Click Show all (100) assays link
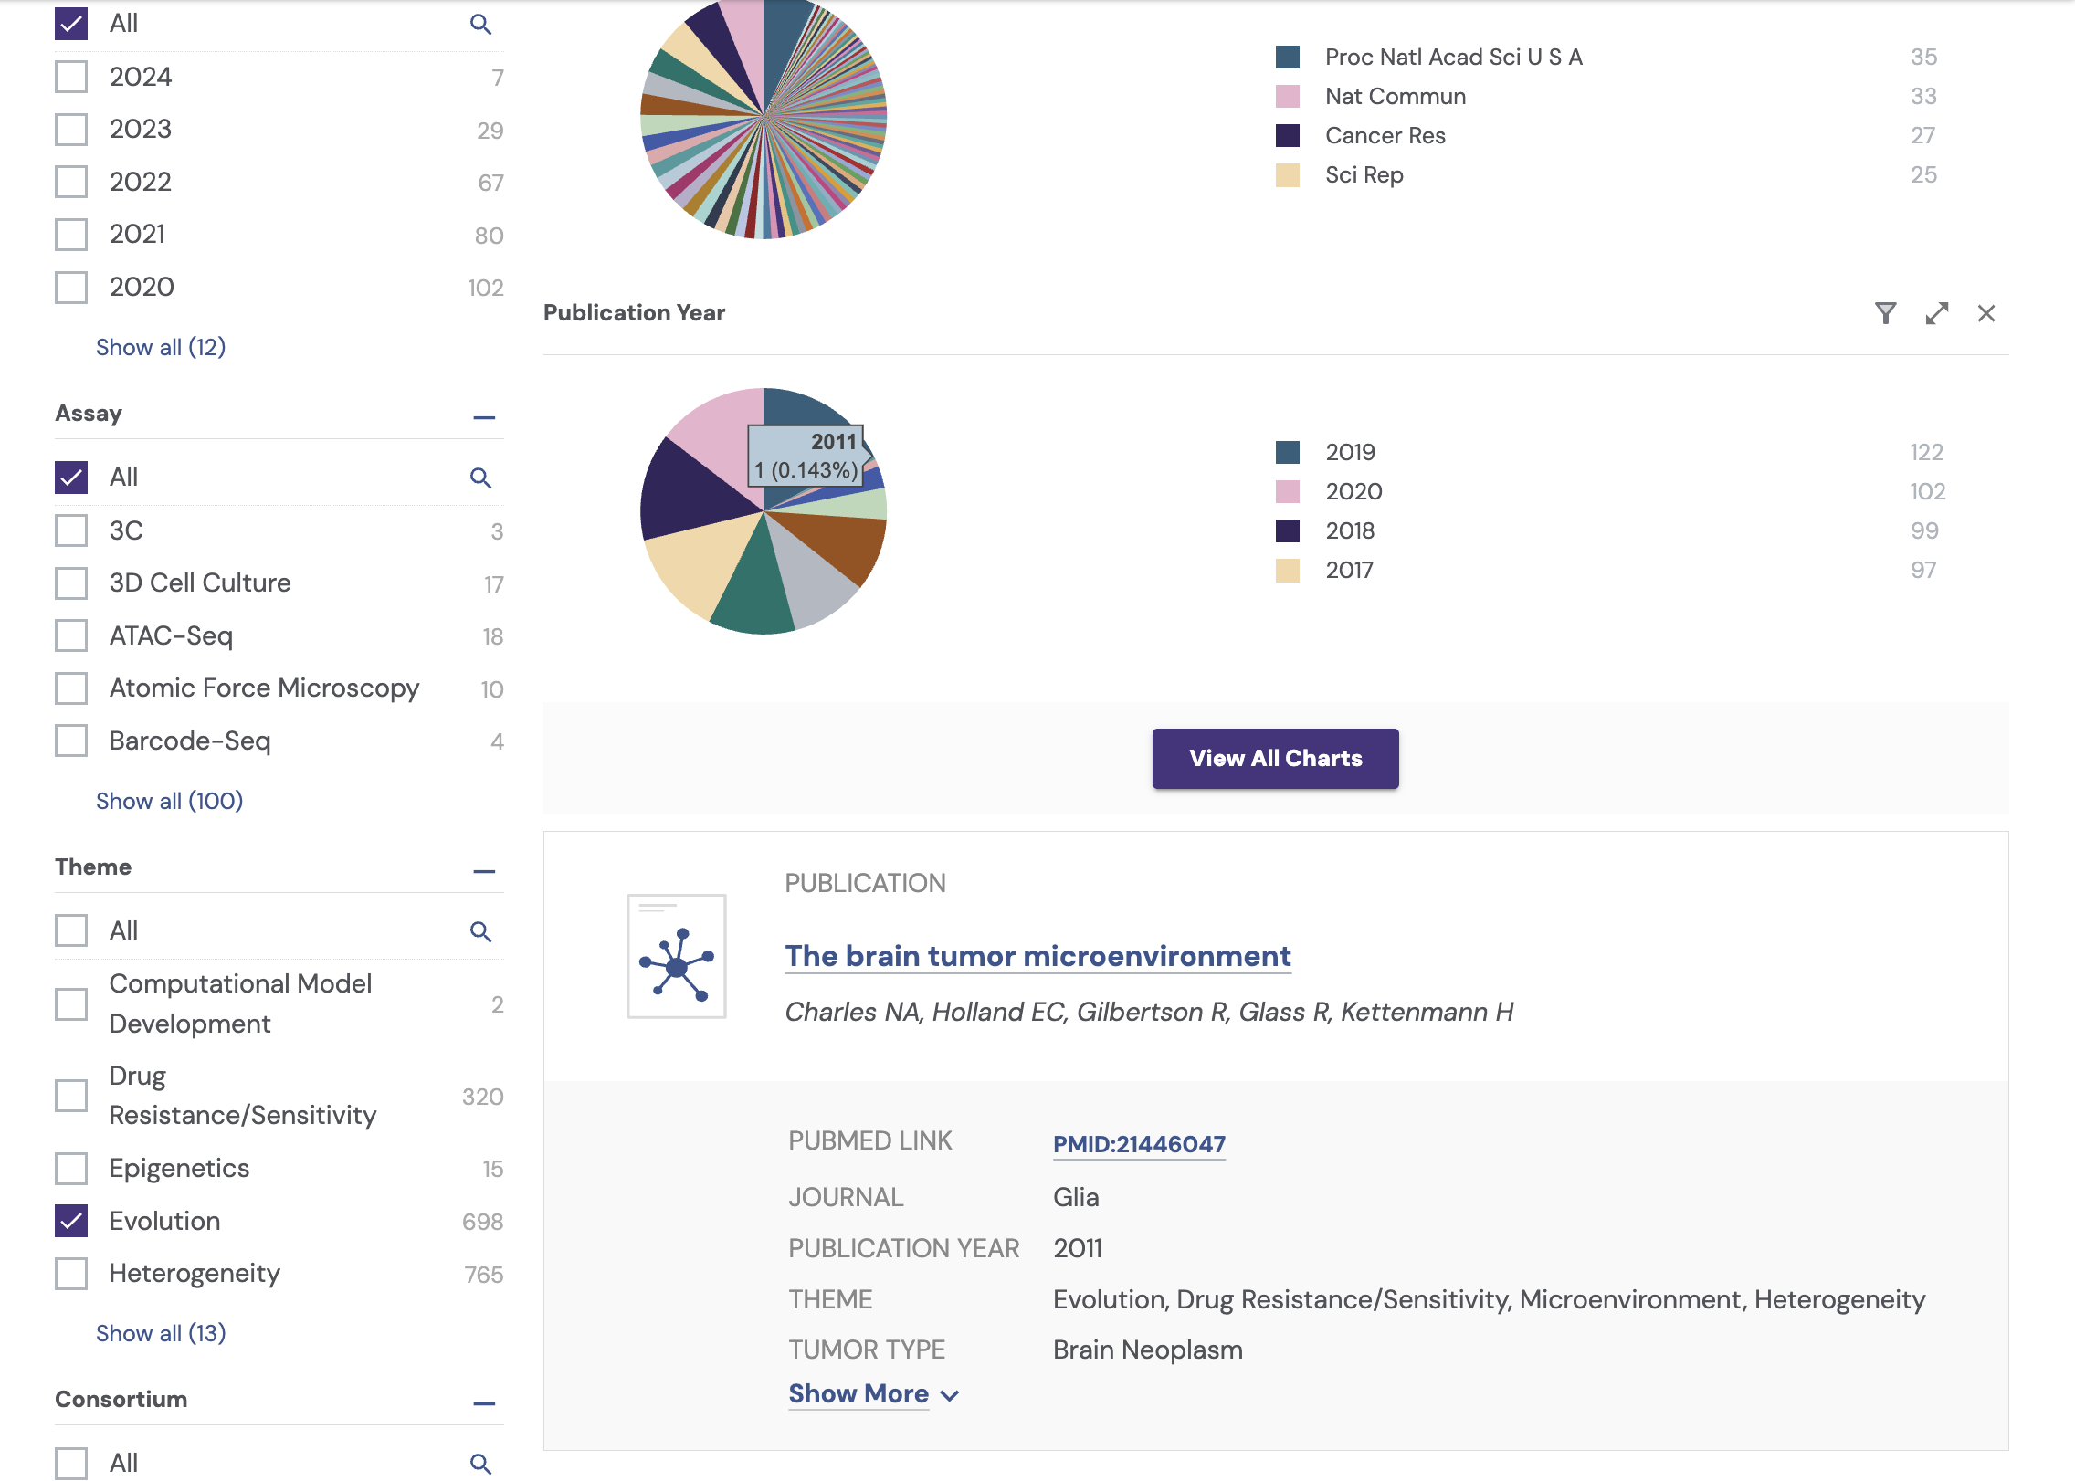Screen dimensions: 2075x1481 coord(169,801)
